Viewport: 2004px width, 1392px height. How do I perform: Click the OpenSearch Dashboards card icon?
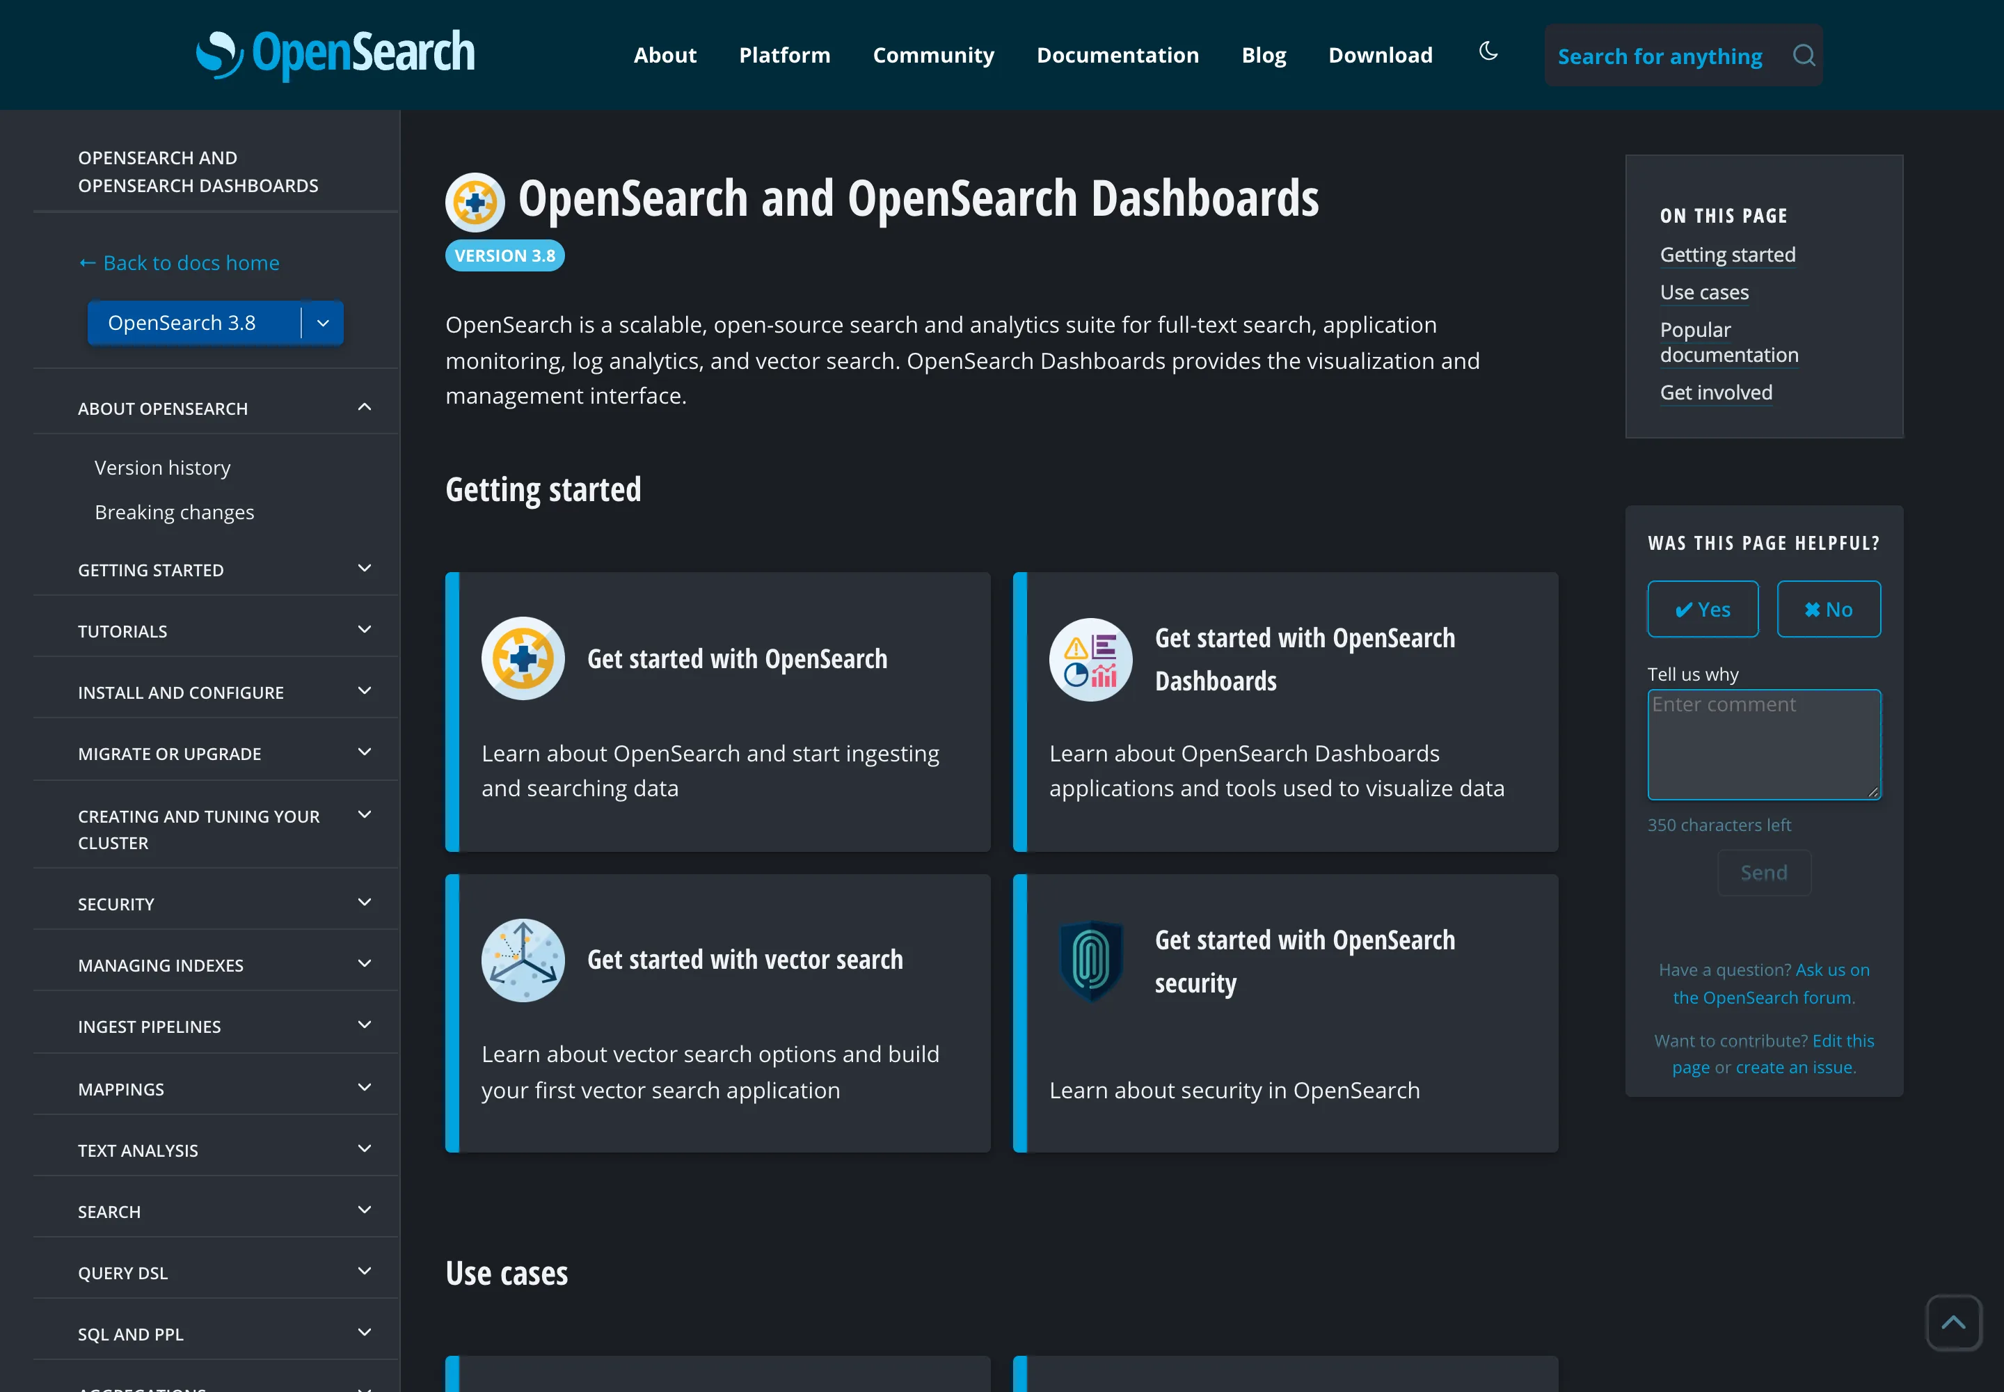tap(1091, 659)
